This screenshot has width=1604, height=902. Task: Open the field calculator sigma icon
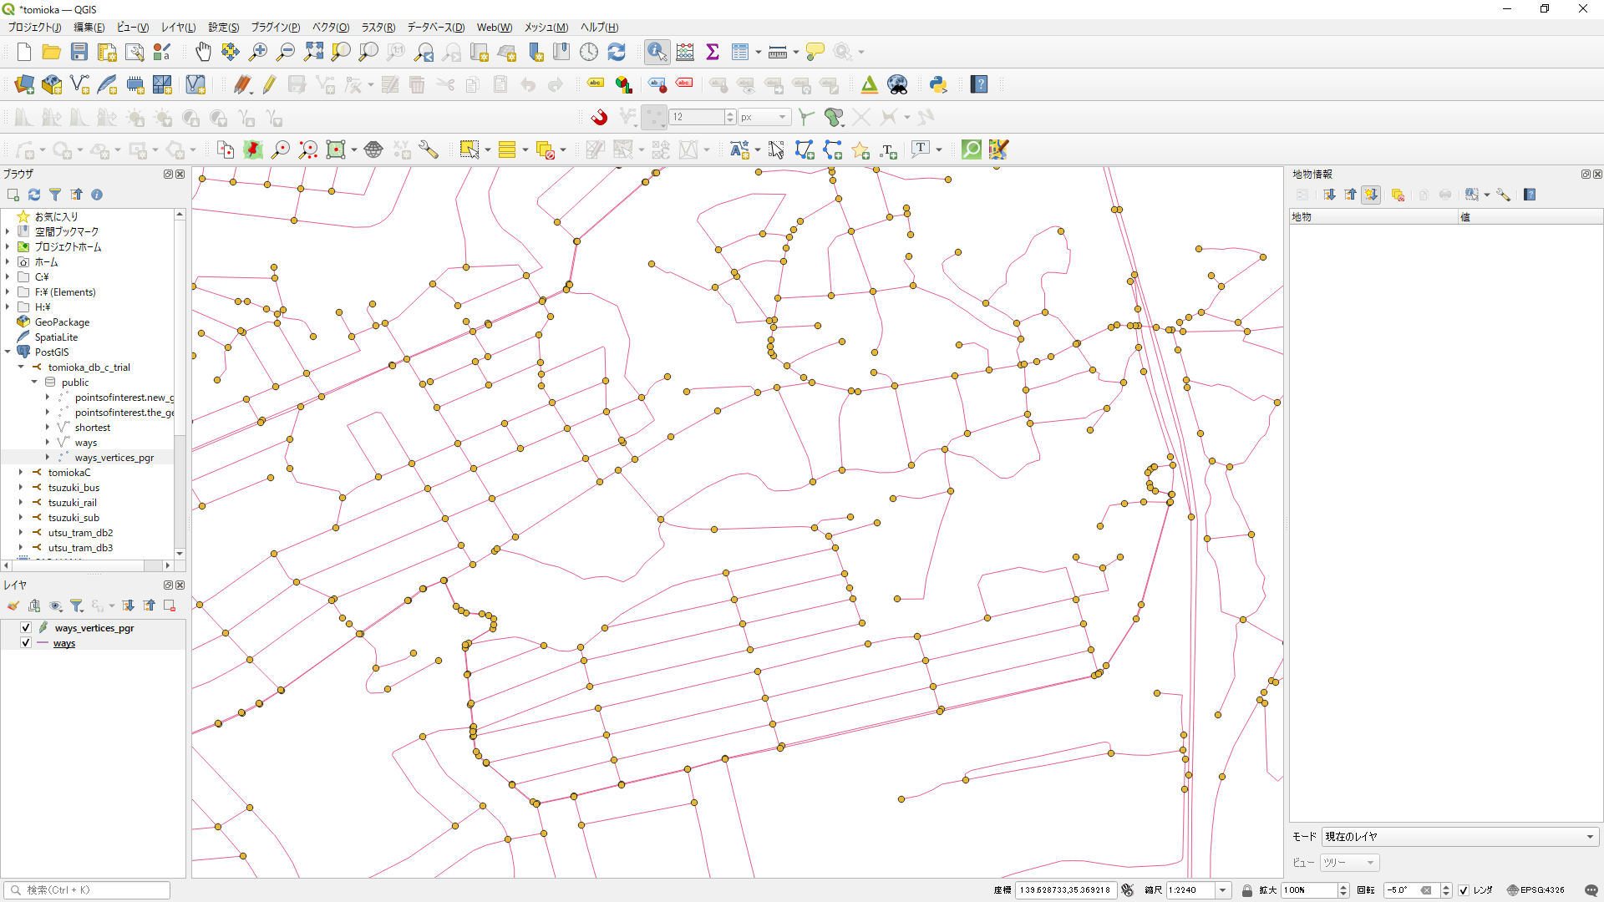pyautogui.click(x=713, y=52)
